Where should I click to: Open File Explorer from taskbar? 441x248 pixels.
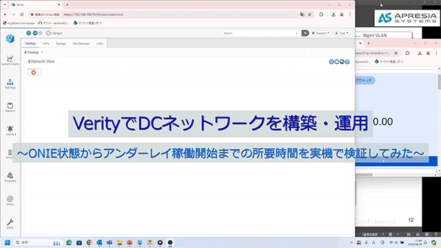(x=119, y=242)
